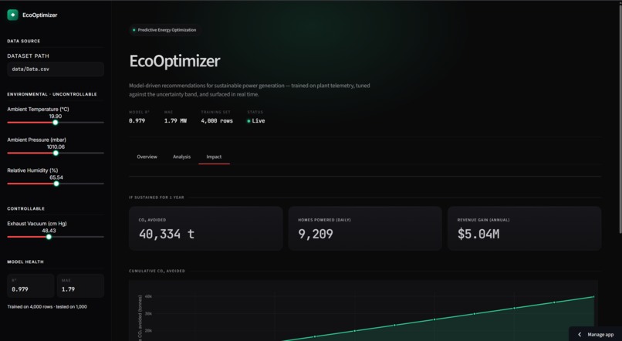Click the 1.79 MW MAE value
This screenshot has height=341, width=622.
click(x=175, y=121)
